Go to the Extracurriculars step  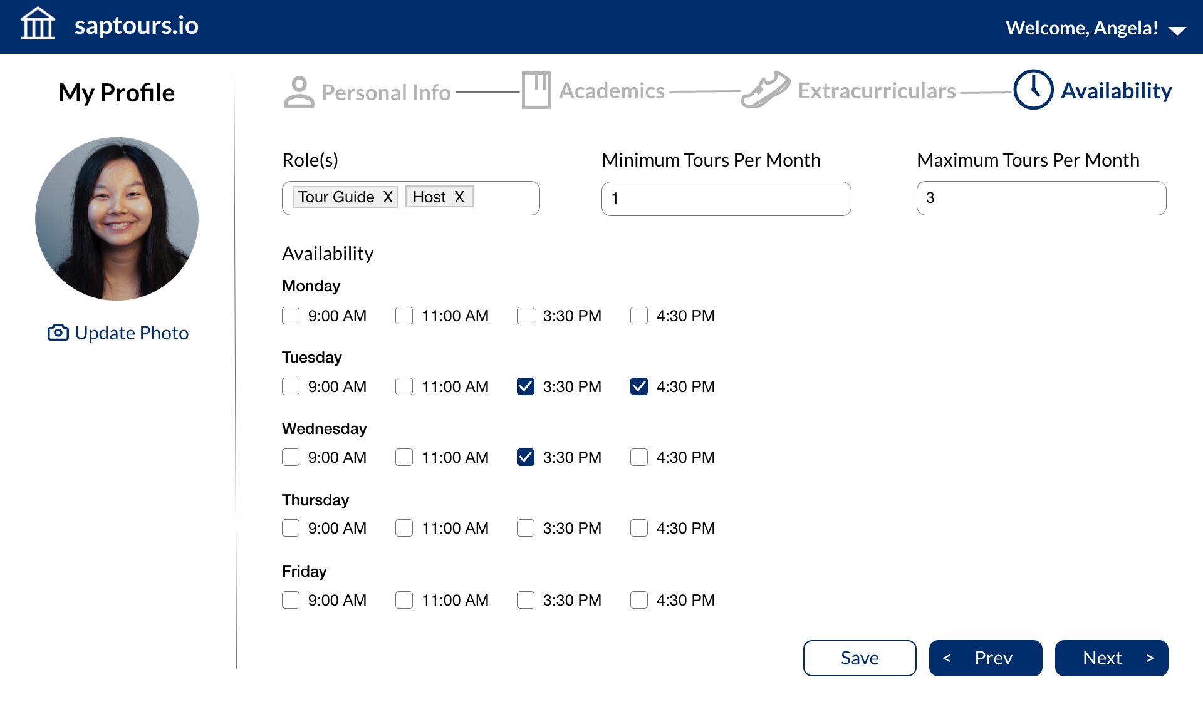point(877,91)
